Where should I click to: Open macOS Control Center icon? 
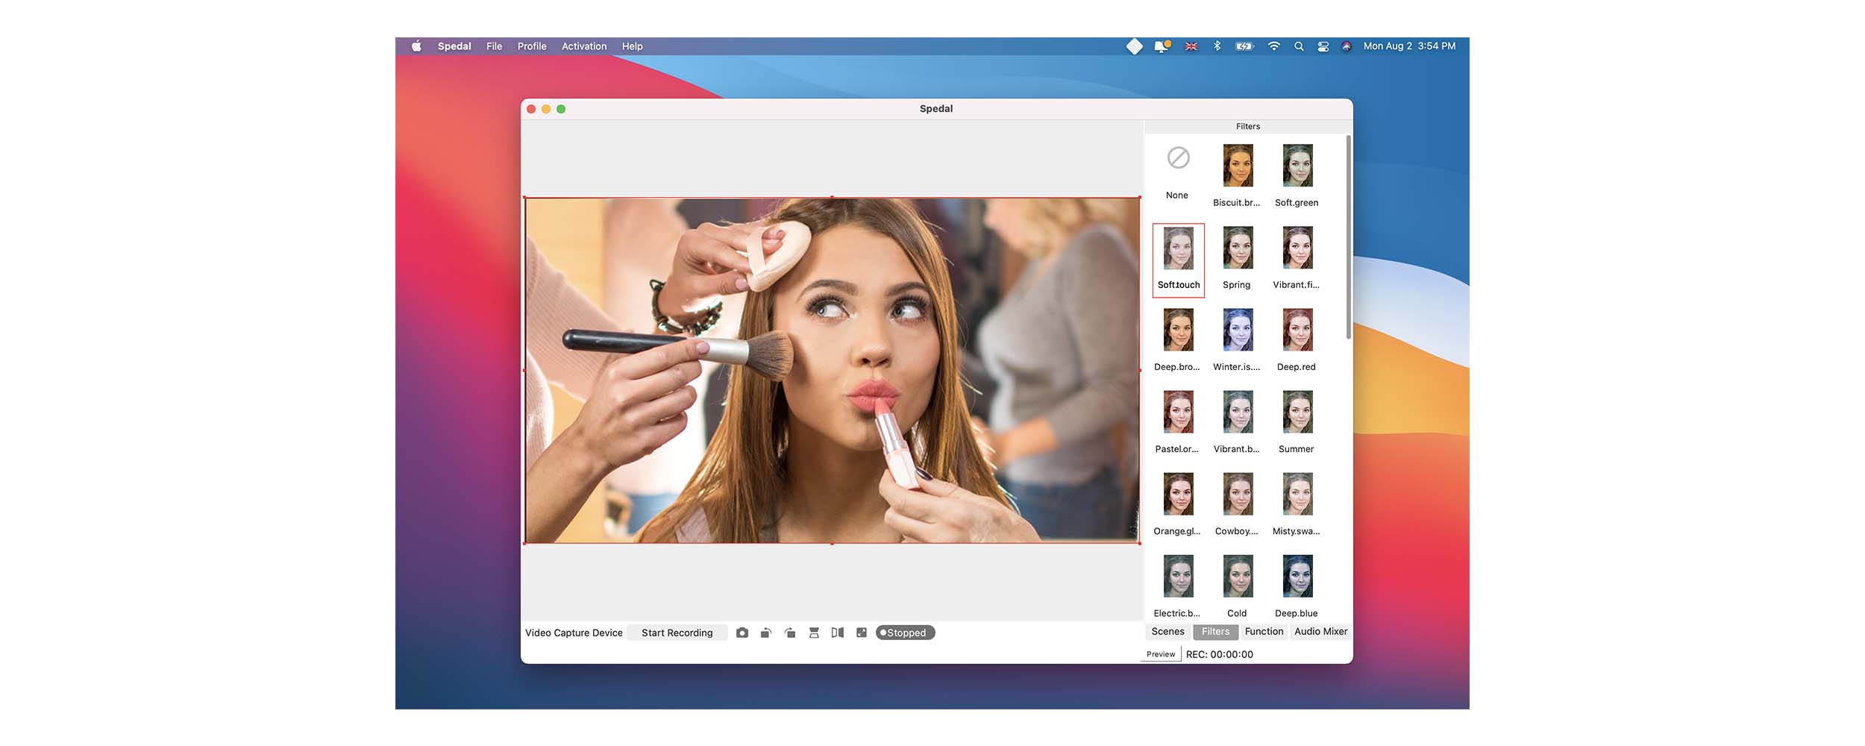pos(1323,46)
